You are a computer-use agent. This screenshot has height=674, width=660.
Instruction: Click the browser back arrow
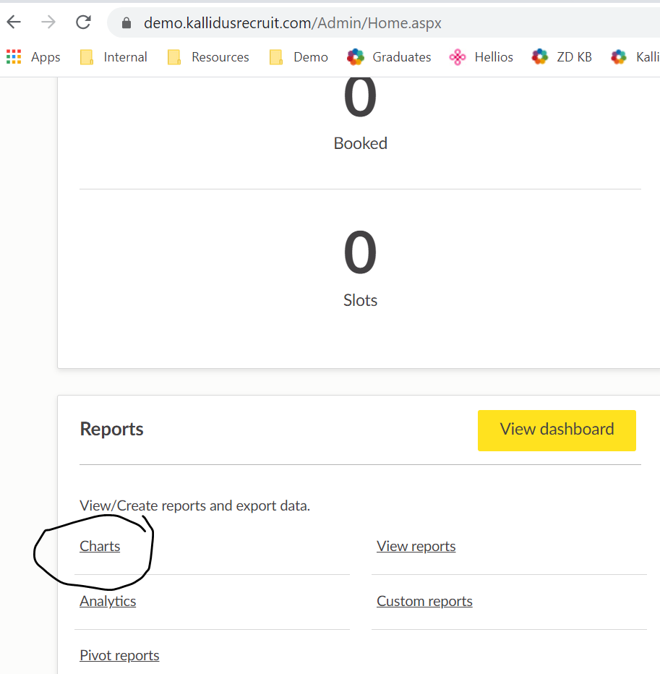(14, 22)
